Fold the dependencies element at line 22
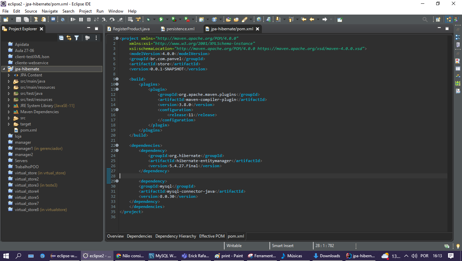The height and width of the screenshot is (261, 462). [x=117, y=145]
